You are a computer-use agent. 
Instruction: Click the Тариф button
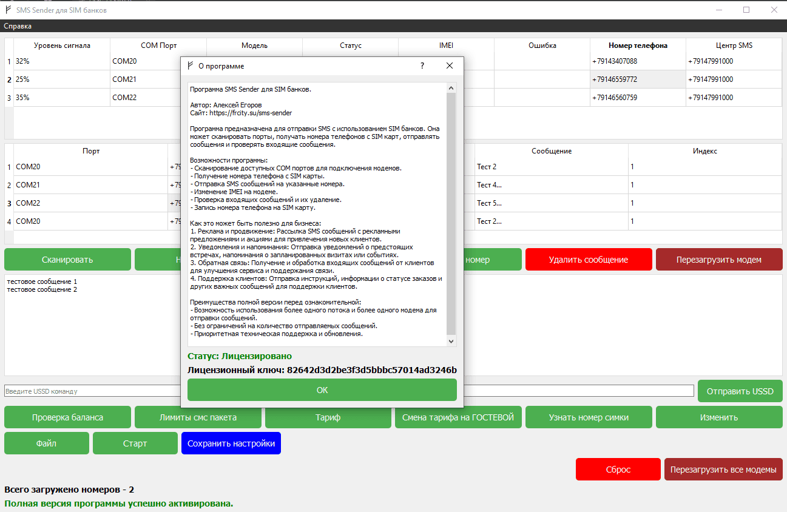[x=328, y=417]
